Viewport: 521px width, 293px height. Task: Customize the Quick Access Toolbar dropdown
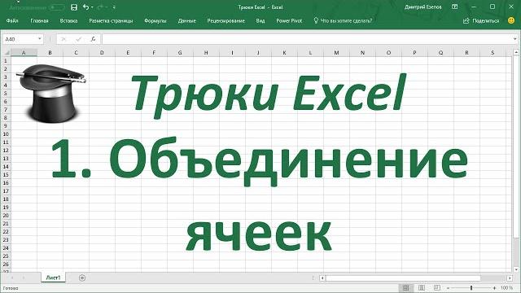click(114, 7)
